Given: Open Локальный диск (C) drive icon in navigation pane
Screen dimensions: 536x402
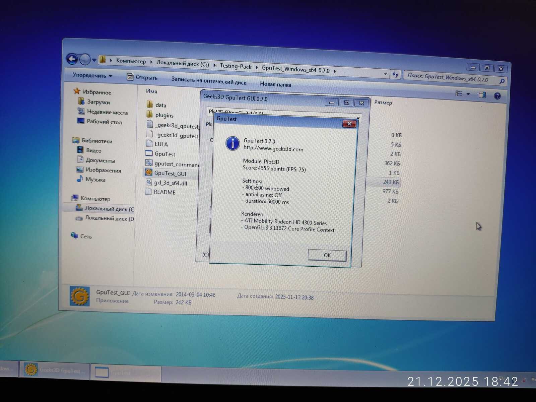Looking at the screenshot, I should tap(79, 208).
